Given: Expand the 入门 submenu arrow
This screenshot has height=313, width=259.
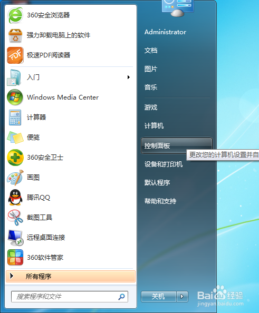Looking at the screenshot, I should (129, 77).
